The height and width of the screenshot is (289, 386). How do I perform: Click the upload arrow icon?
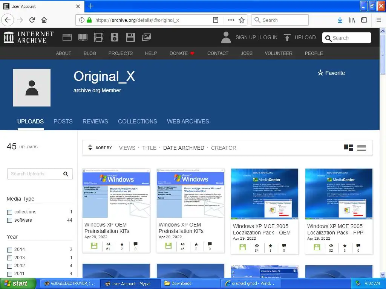click(x=287, y=37)
